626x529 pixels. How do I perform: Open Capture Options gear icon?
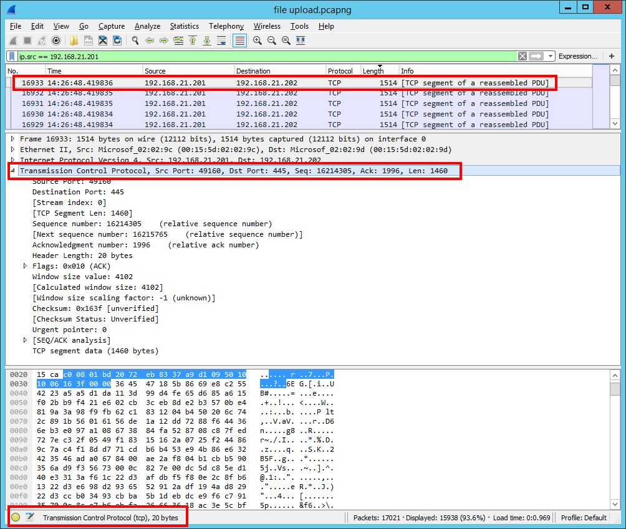coord(56,41)
